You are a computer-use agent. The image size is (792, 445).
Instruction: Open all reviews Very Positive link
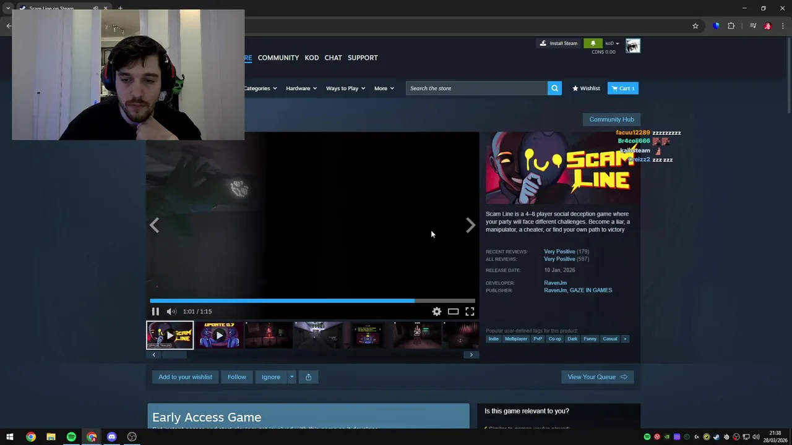tap(559, 259)
